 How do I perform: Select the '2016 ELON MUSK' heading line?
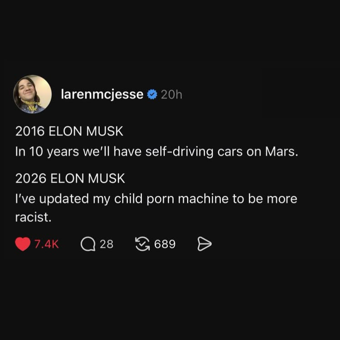point(69,131)
